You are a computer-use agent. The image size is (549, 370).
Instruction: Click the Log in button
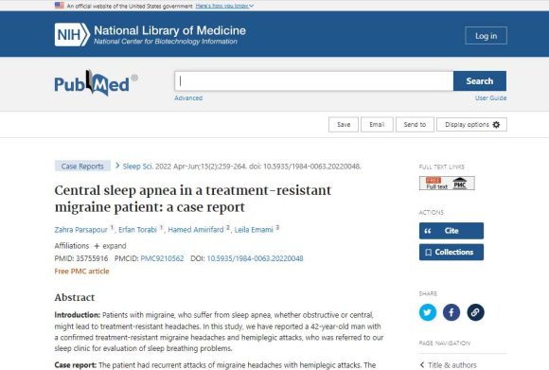[486, 36]
